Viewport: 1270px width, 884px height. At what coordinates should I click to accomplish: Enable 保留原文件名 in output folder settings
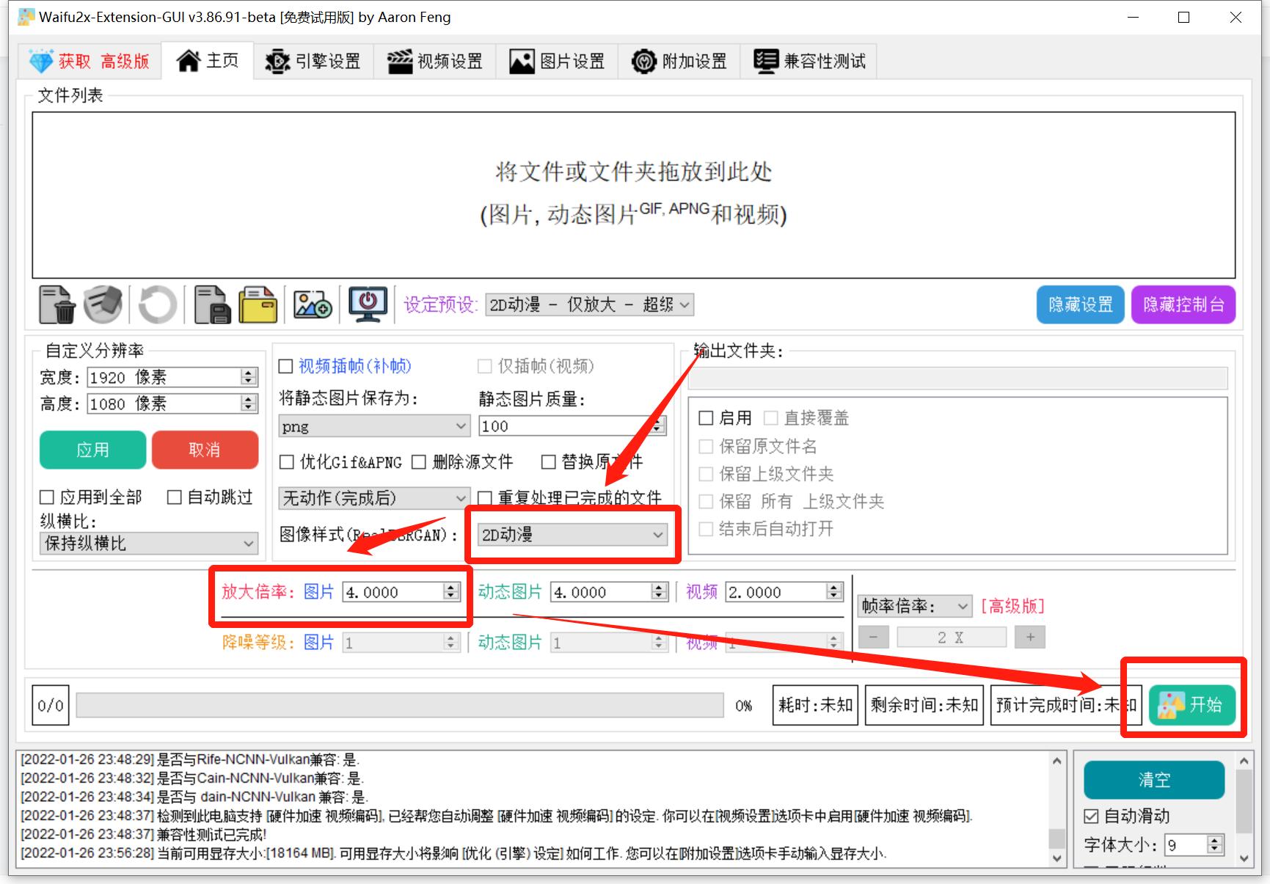(x=707, y=446)
